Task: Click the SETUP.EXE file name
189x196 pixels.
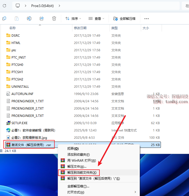Action: (x=20, y=123)
